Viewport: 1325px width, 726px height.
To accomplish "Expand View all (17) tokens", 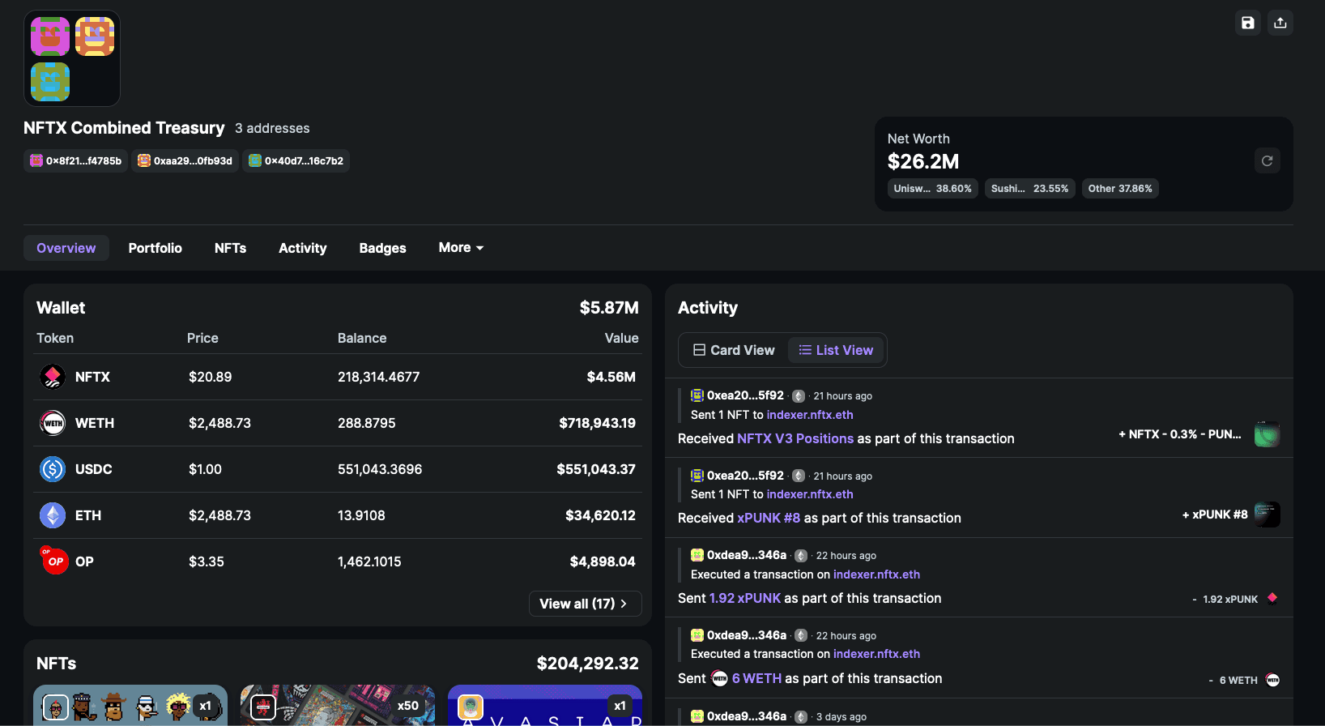I will coord(584,604).
